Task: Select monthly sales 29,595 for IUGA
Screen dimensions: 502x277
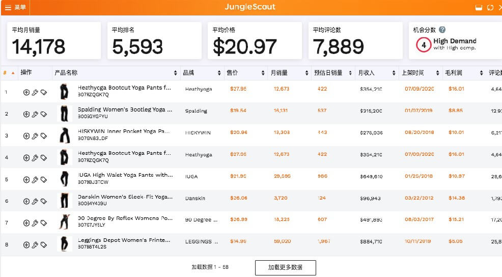Action: [x=282, y=176]
